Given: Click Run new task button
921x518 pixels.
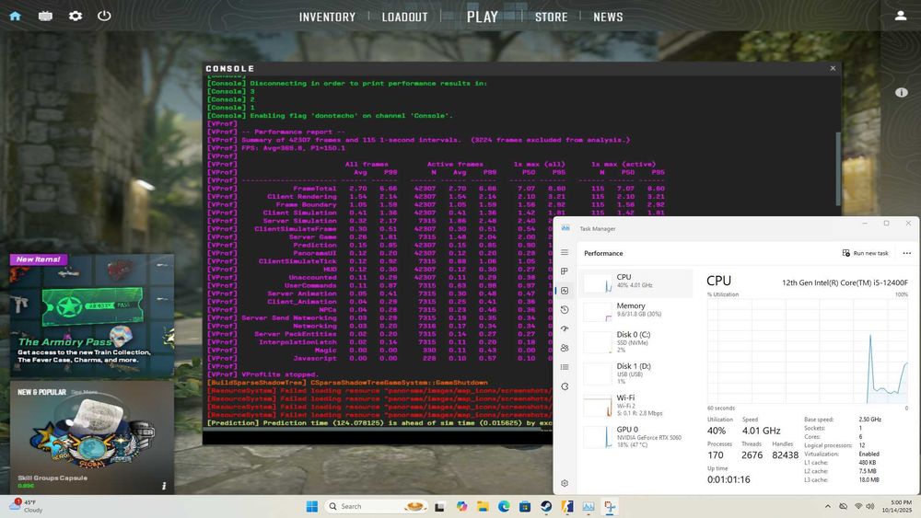Looking at the screenshot, I should click(x=866, y=253).
